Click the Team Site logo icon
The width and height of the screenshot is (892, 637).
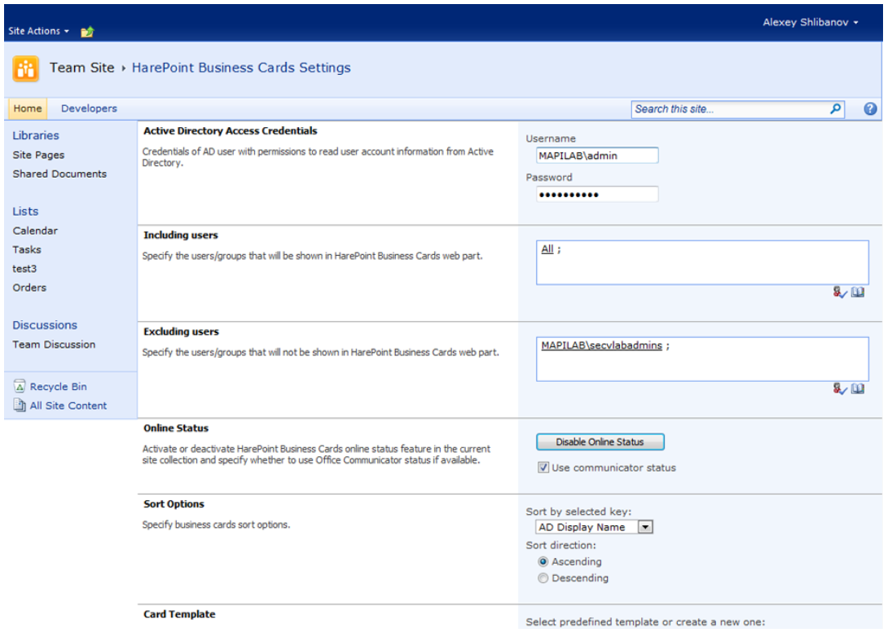coord(25,69)
